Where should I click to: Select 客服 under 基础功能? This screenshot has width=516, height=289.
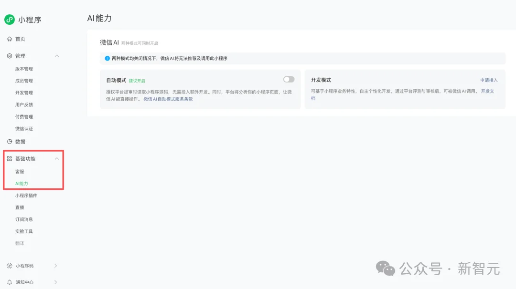coord(20,171)
